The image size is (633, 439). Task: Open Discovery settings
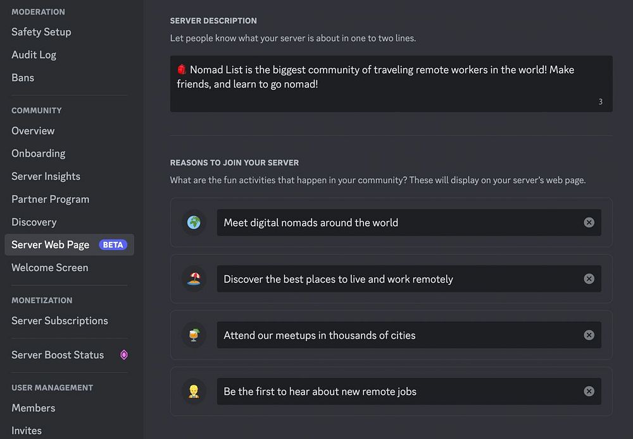[34, 222]
